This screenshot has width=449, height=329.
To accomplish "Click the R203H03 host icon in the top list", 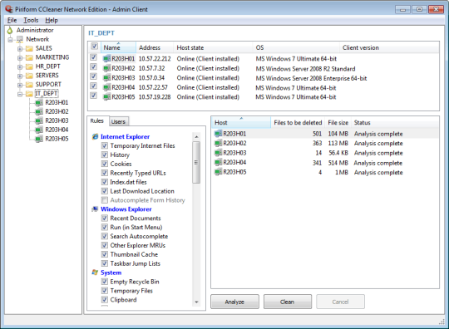I will pyautogui.click(x=106, y=78).
